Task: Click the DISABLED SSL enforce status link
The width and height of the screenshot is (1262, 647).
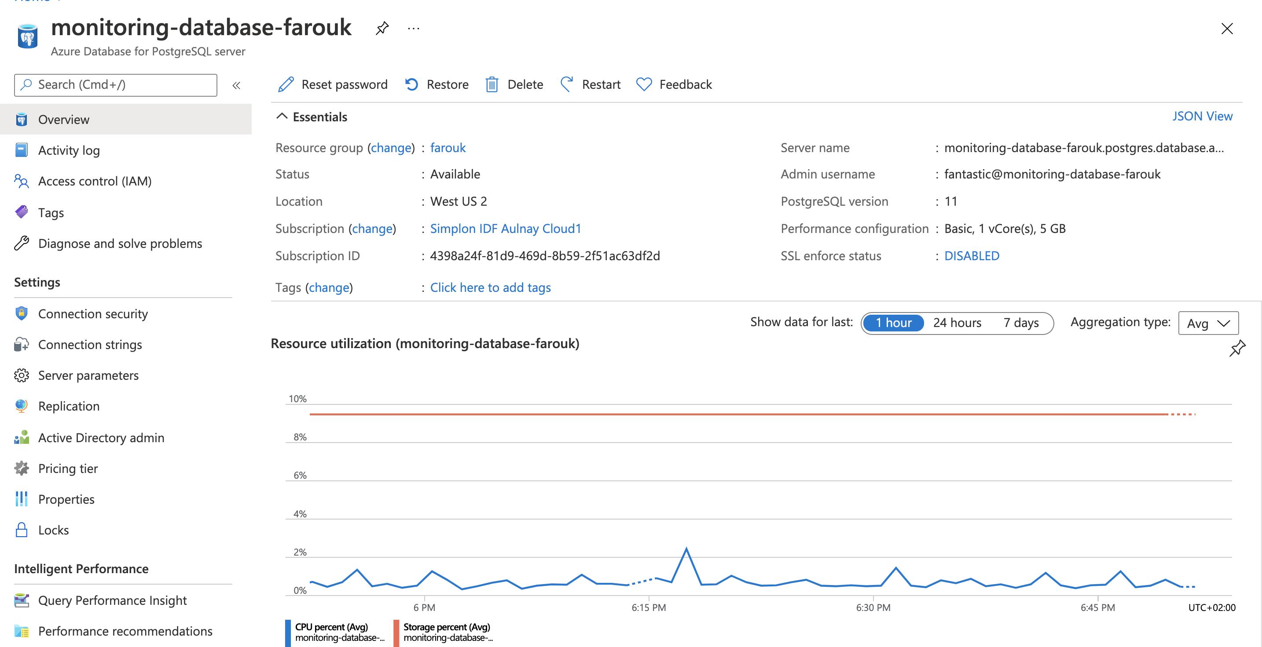Action: point(972,256)
